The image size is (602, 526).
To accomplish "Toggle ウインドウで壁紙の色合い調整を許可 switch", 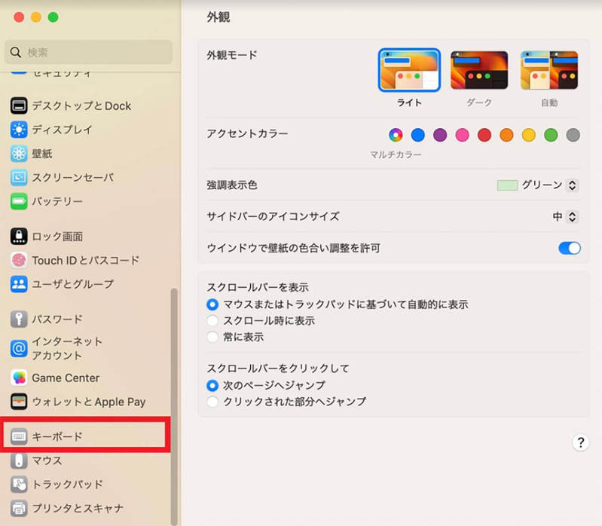I will coord(570,248).
